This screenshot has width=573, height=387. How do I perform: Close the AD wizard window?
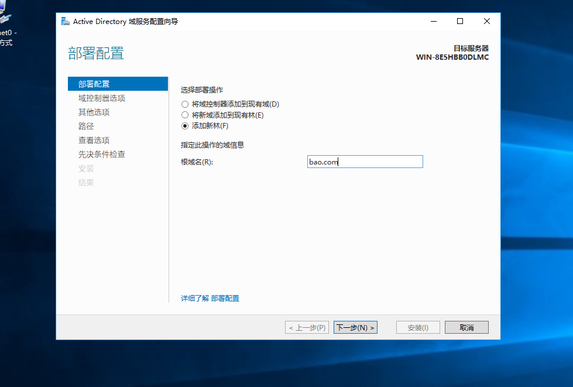click(487, 21)
